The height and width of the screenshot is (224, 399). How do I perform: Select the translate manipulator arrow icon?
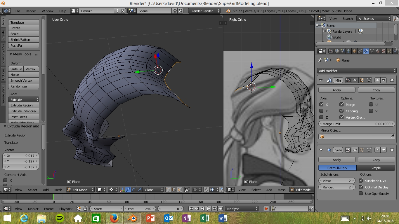click(x=128, y=190)
